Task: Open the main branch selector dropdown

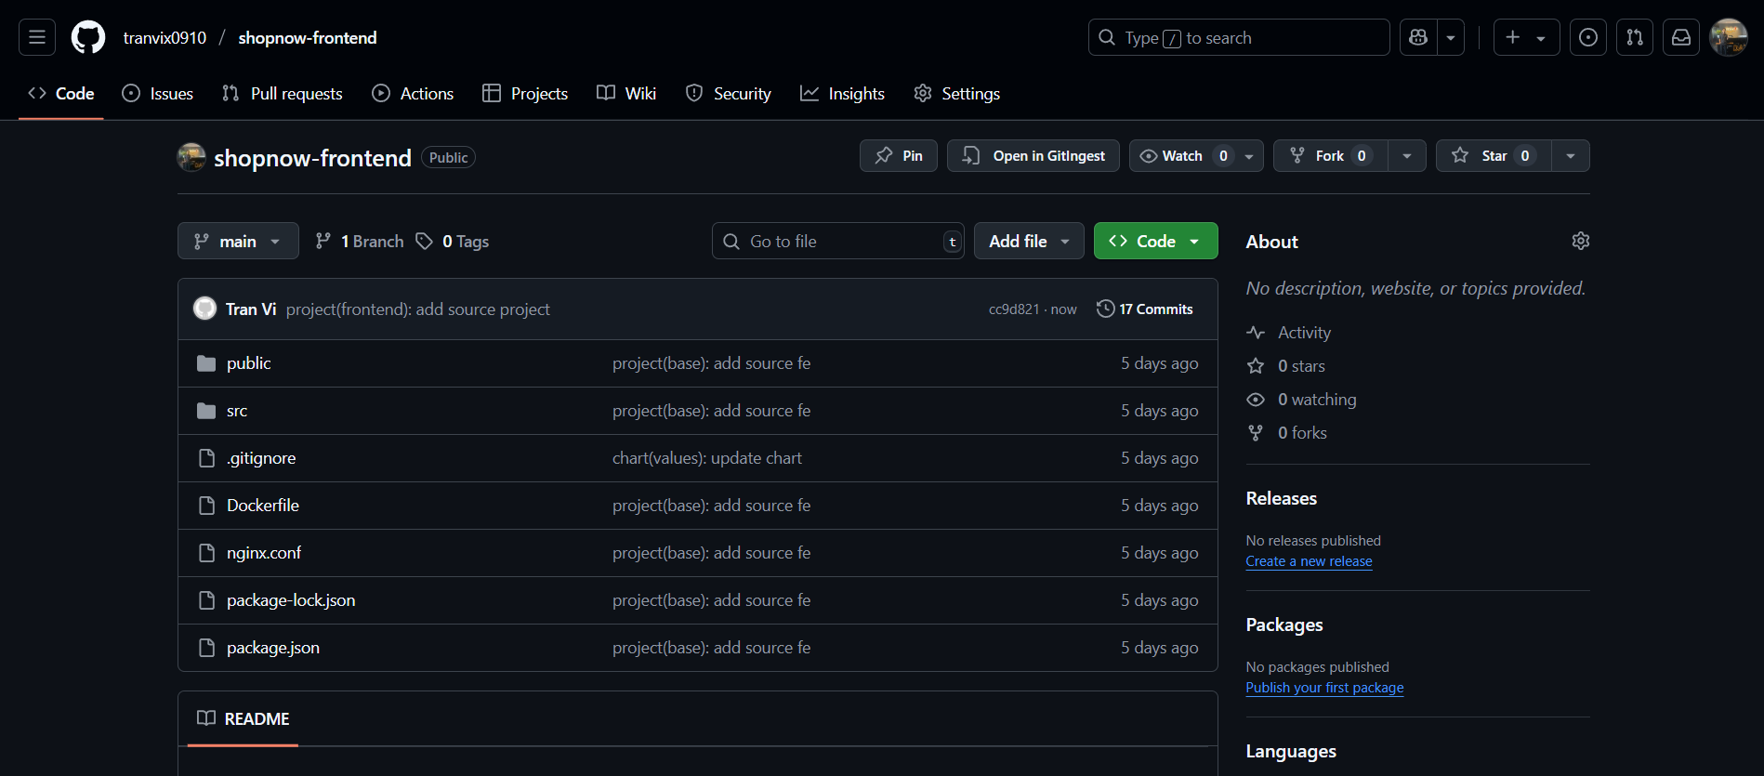Action: coord(238,241)
